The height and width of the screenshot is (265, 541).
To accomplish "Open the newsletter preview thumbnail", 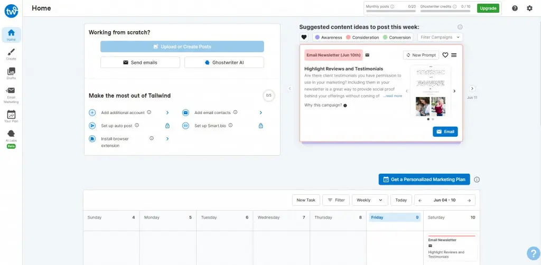I will [x=430, y=91].
